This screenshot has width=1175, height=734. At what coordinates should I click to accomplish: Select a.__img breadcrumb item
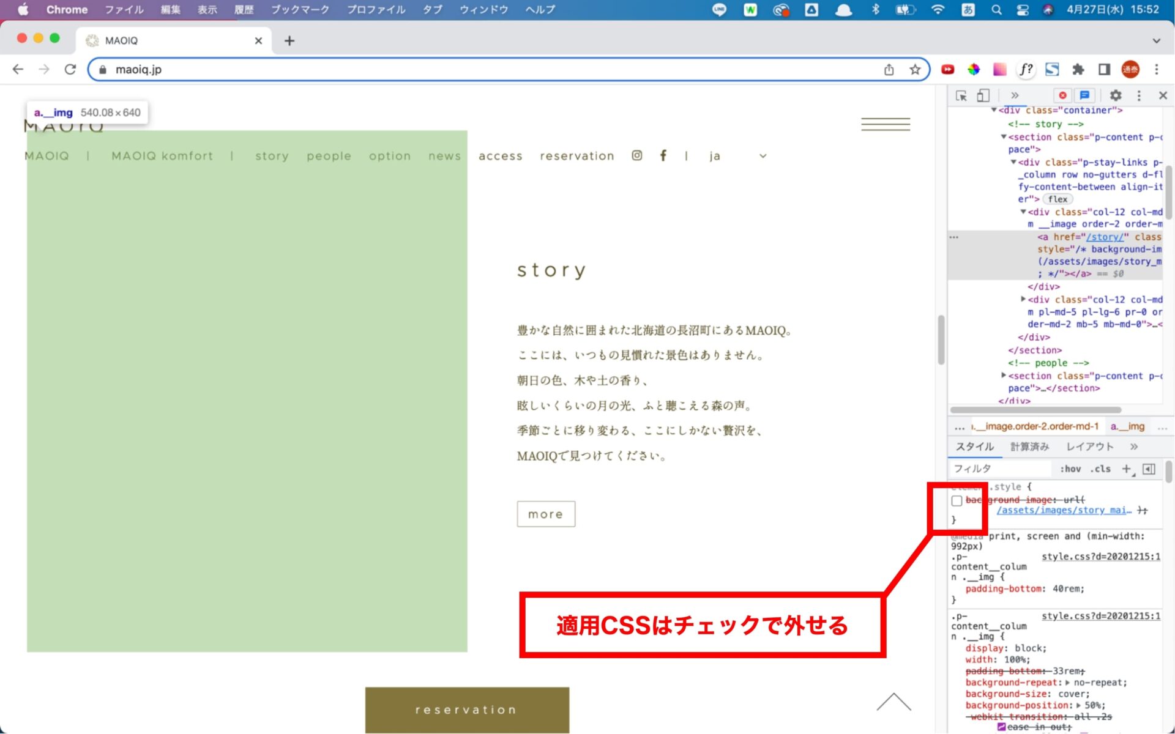[x=1127, y=426]
